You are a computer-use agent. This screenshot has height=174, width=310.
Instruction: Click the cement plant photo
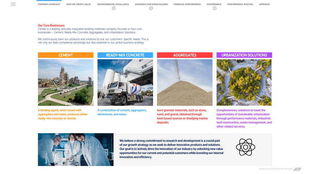tap(66, 83)
